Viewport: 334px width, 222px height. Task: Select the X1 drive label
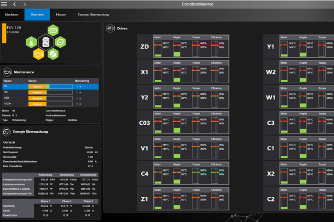click(144, 72)
